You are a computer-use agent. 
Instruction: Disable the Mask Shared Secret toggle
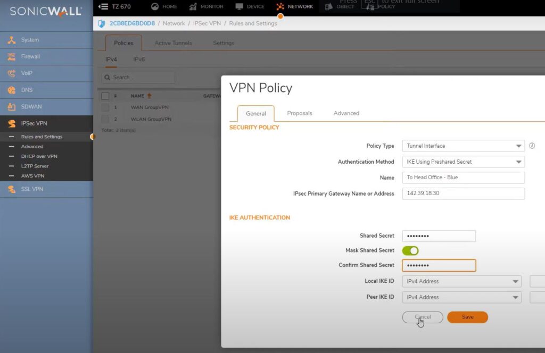(x=410, y=250)
